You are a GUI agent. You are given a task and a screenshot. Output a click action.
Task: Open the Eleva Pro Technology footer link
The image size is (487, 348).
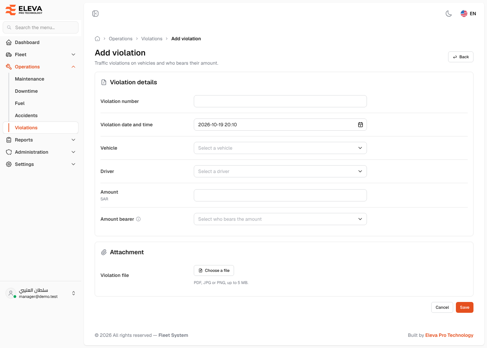[x=449, y=335]
